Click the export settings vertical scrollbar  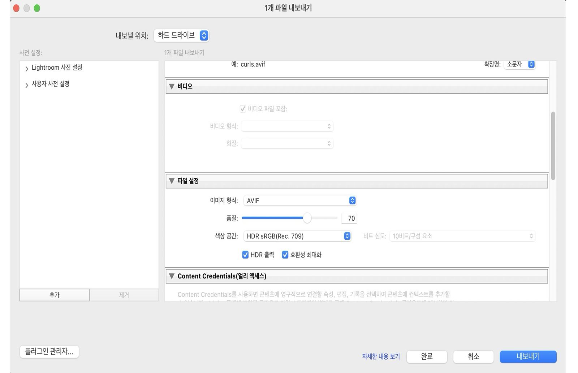[553, 146]
